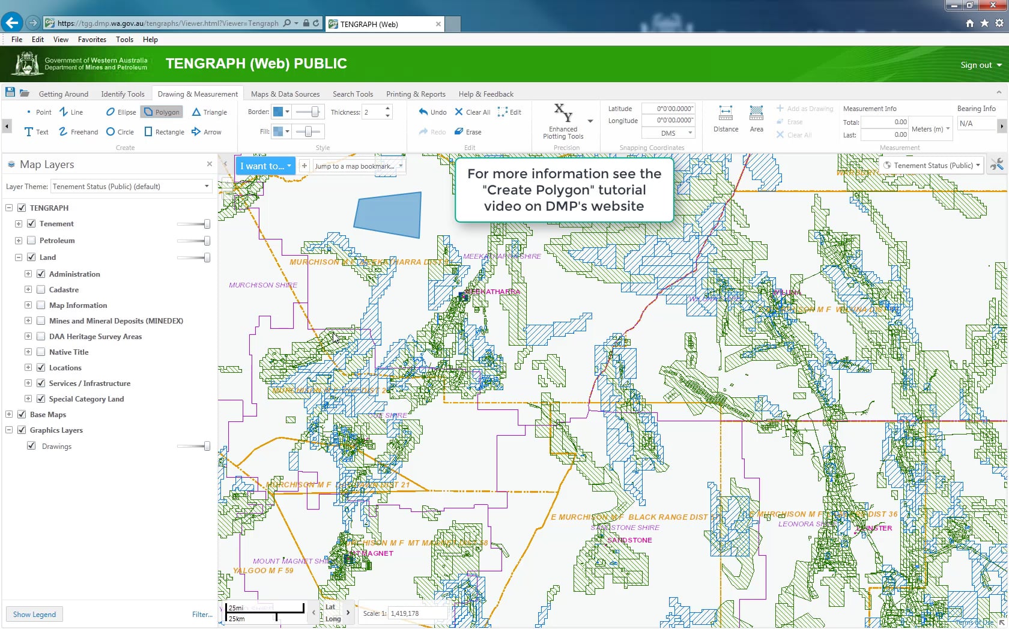Activate the Area measurement tool
The width and height of the screenshot is (1009, 629).
pyautogui.click(x=756, y=119)
